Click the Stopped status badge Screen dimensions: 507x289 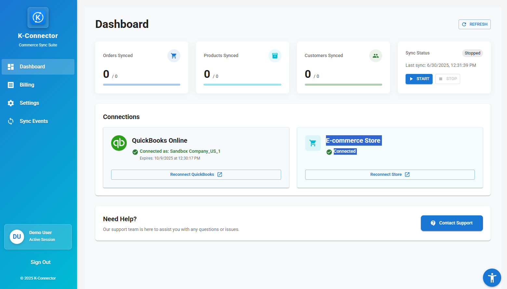[x=472, y=53]
